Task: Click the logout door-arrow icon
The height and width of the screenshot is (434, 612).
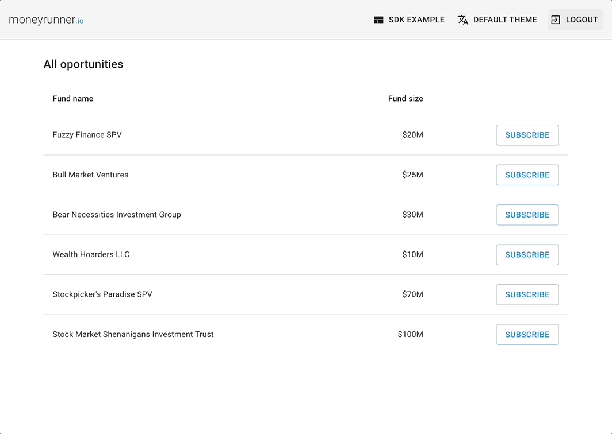Action: point(556,20)
